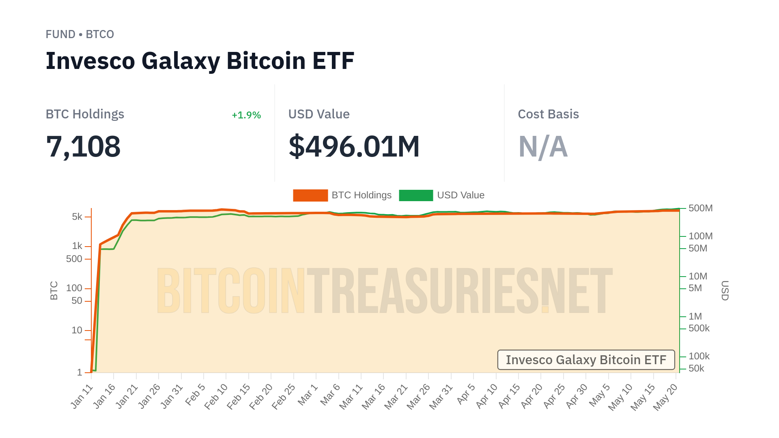Toggle the green USD Value legend swatch
The image size is (779, 438).
[x=416, y=195]
